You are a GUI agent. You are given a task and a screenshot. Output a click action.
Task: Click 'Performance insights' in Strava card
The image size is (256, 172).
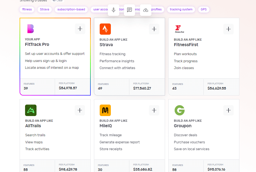(x=117, y=61)
